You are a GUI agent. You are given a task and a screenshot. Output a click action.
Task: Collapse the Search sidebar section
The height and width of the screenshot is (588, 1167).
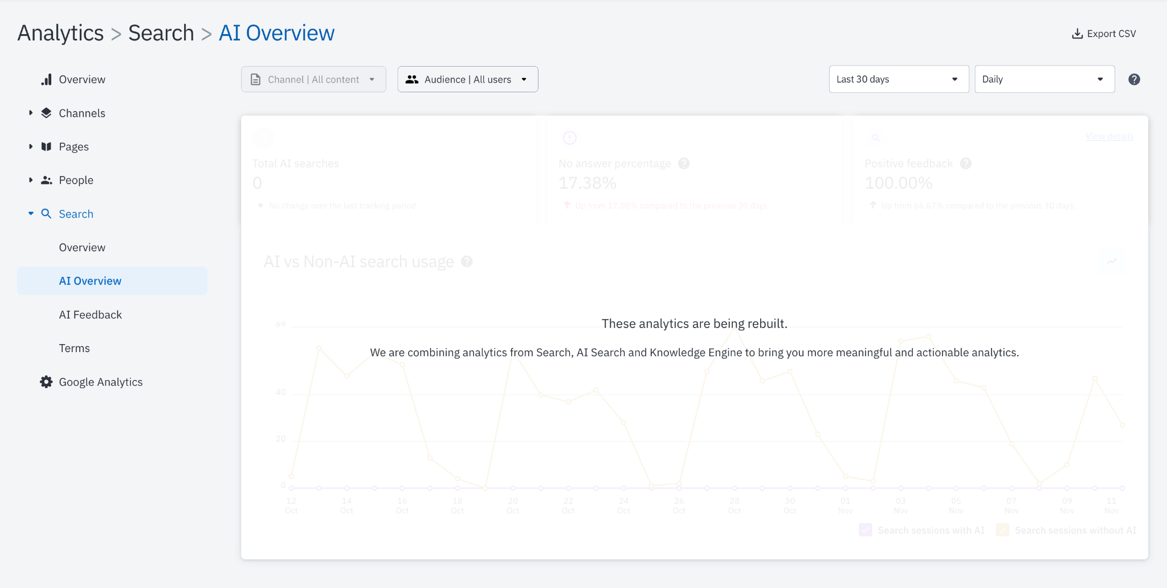click(x=31, y=214)
